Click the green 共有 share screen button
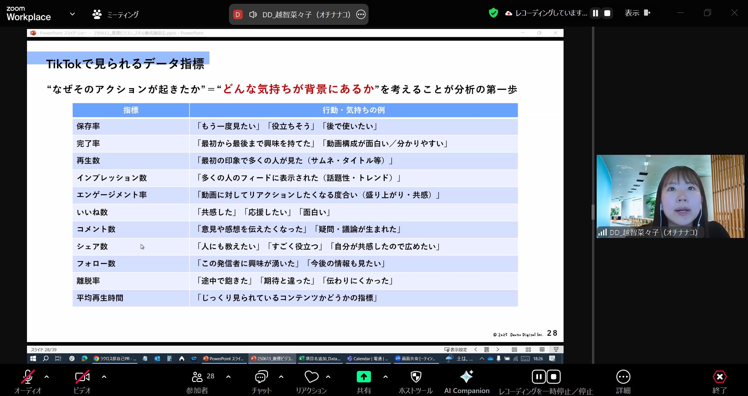 pyautogui.click(x=364, y=377)
